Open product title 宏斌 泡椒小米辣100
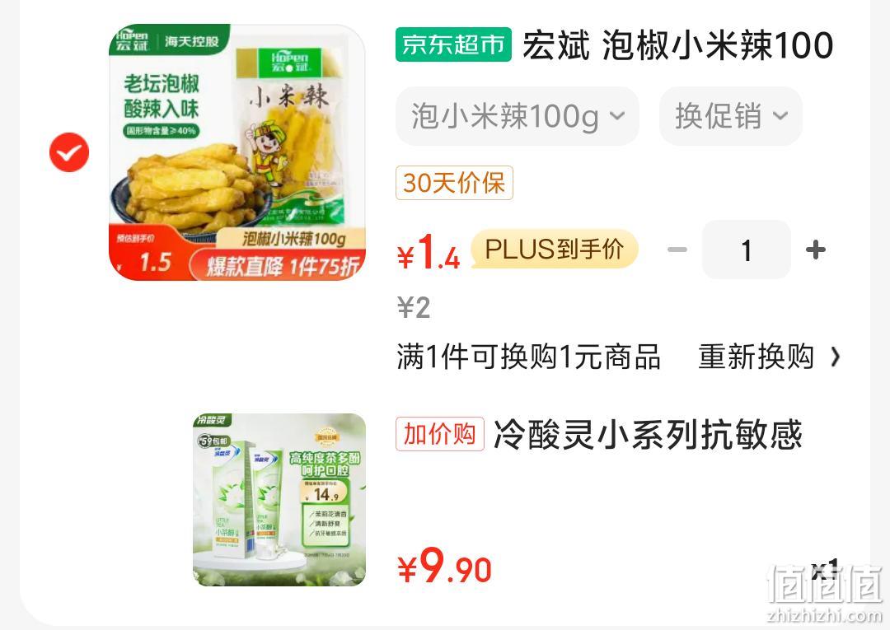 click(x=677, y=45)
